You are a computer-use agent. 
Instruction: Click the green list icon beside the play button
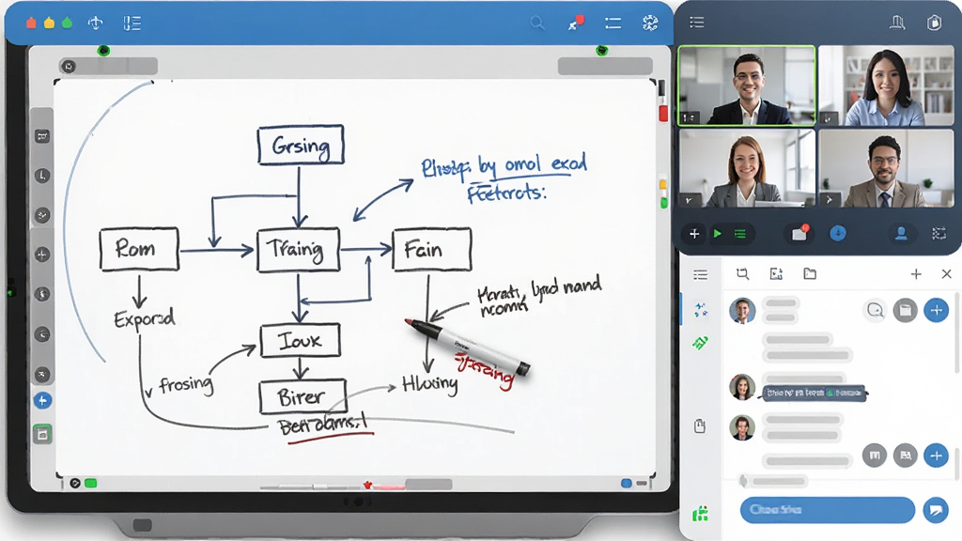click(x=740, y=234)
